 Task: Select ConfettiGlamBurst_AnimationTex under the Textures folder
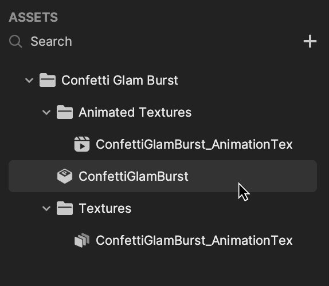(x=194, y=240)
